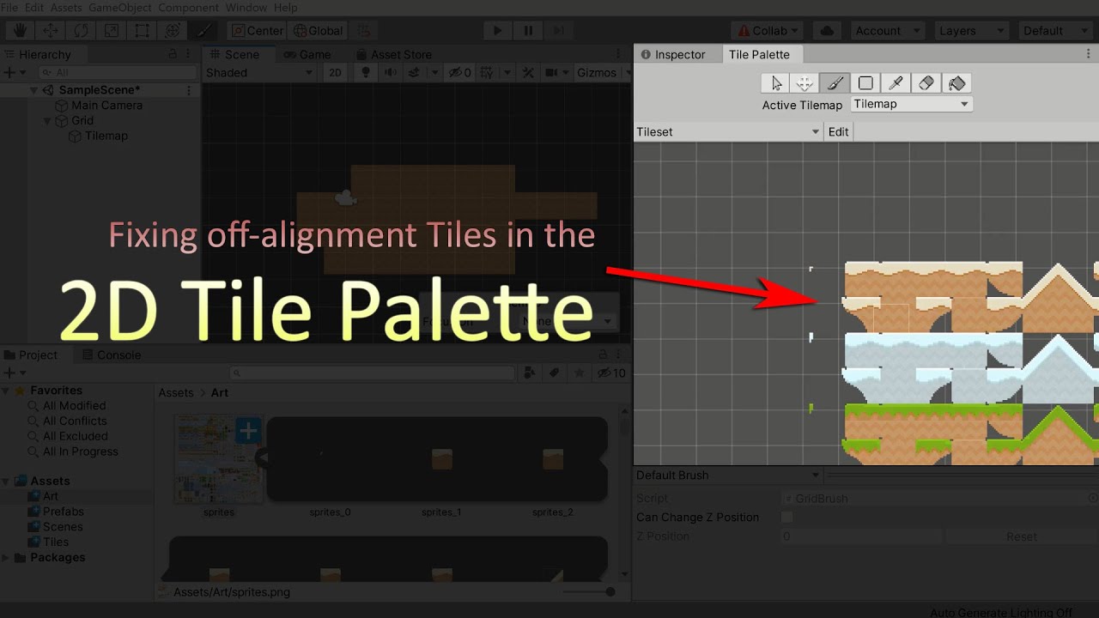Open the Layers dropdown

click(970, 31)
